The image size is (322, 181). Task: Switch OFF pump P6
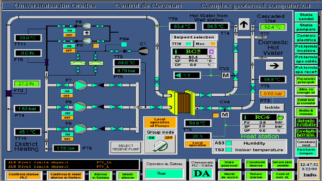pos(68,117)
